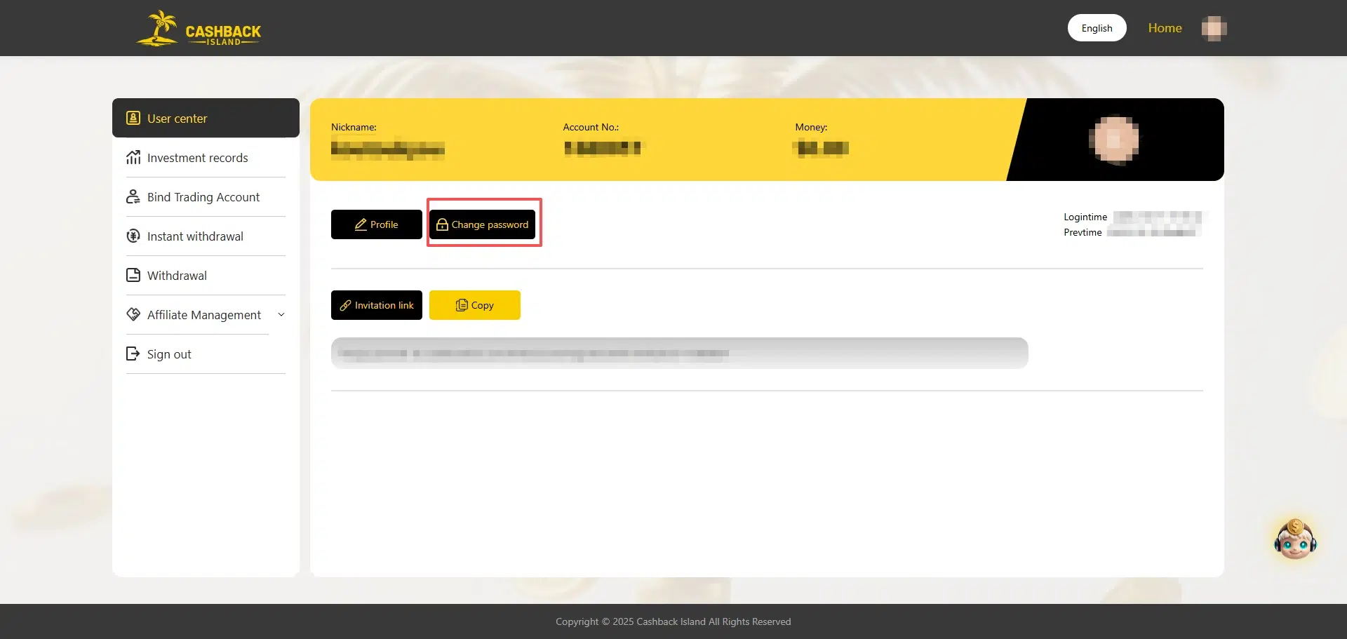Image resolution: width=1347 pixels, height=639 pixels.
Task: Click the Change password button
Action: coord(483,224)
